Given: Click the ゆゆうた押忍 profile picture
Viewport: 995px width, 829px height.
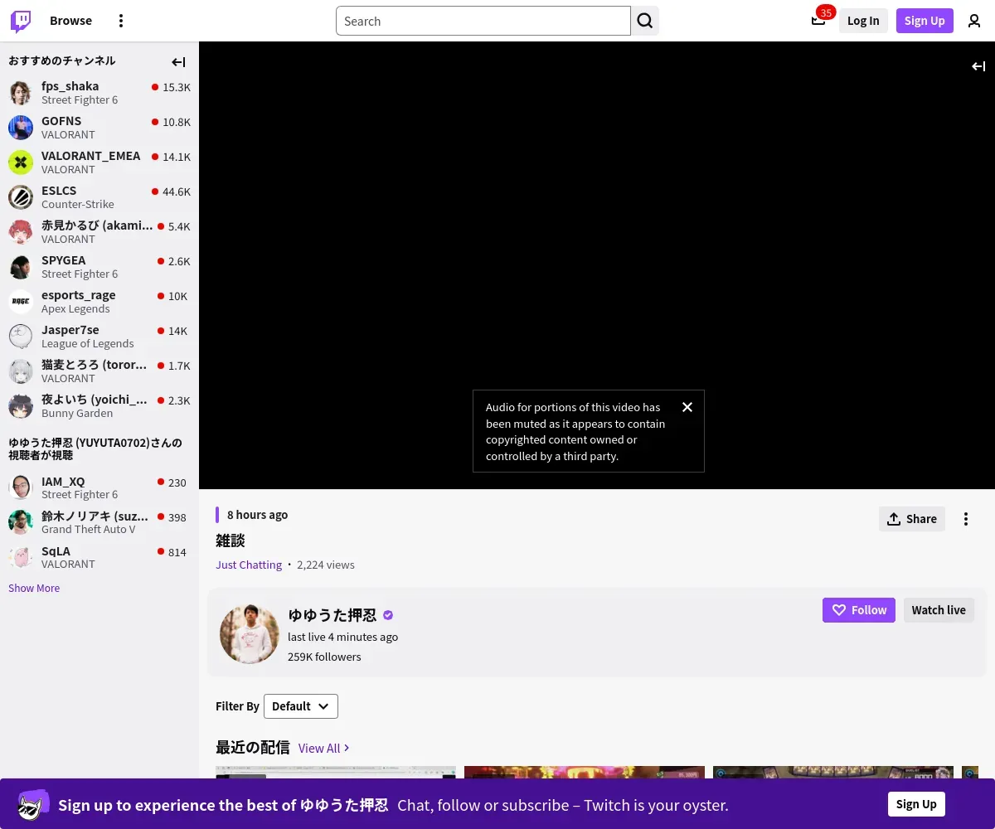Looking at the screenshot, I should point(250,634).
